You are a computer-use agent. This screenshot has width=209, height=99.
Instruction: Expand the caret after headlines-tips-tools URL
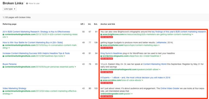click(65, 56)
